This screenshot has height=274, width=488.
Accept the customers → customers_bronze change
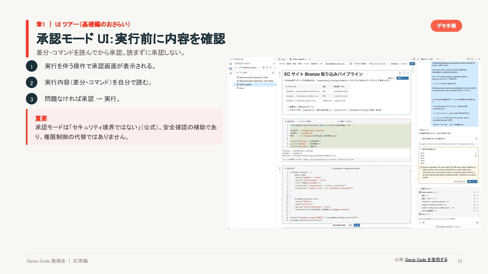(x=477, y=202)
